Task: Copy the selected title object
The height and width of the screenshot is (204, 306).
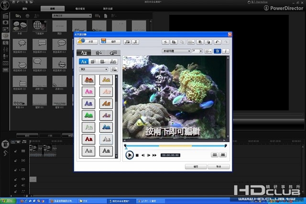Action: [x=174, y=42]
